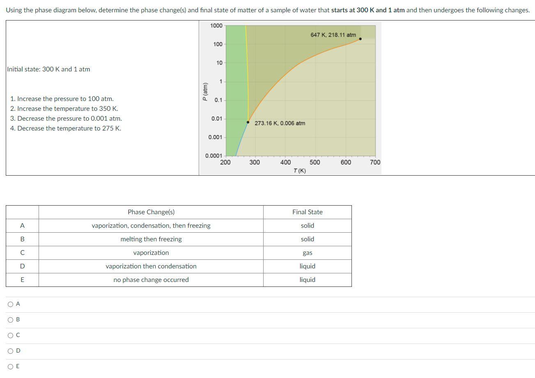Select answer option D radio button
The height and width of the screenshot is (378, 535).
click(10, 351)
